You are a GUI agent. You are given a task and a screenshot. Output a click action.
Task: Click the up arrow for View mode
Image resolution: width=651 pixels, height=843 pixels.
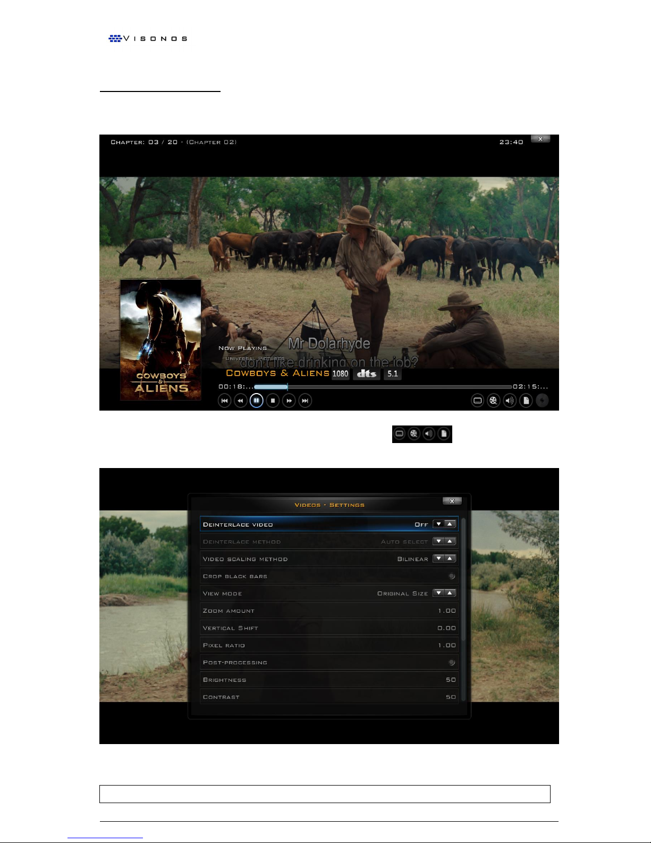[450, 593]
